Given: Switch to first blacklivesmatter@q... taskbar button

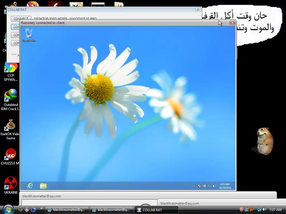Looking at the screenshot, I should tap(67, 210).
